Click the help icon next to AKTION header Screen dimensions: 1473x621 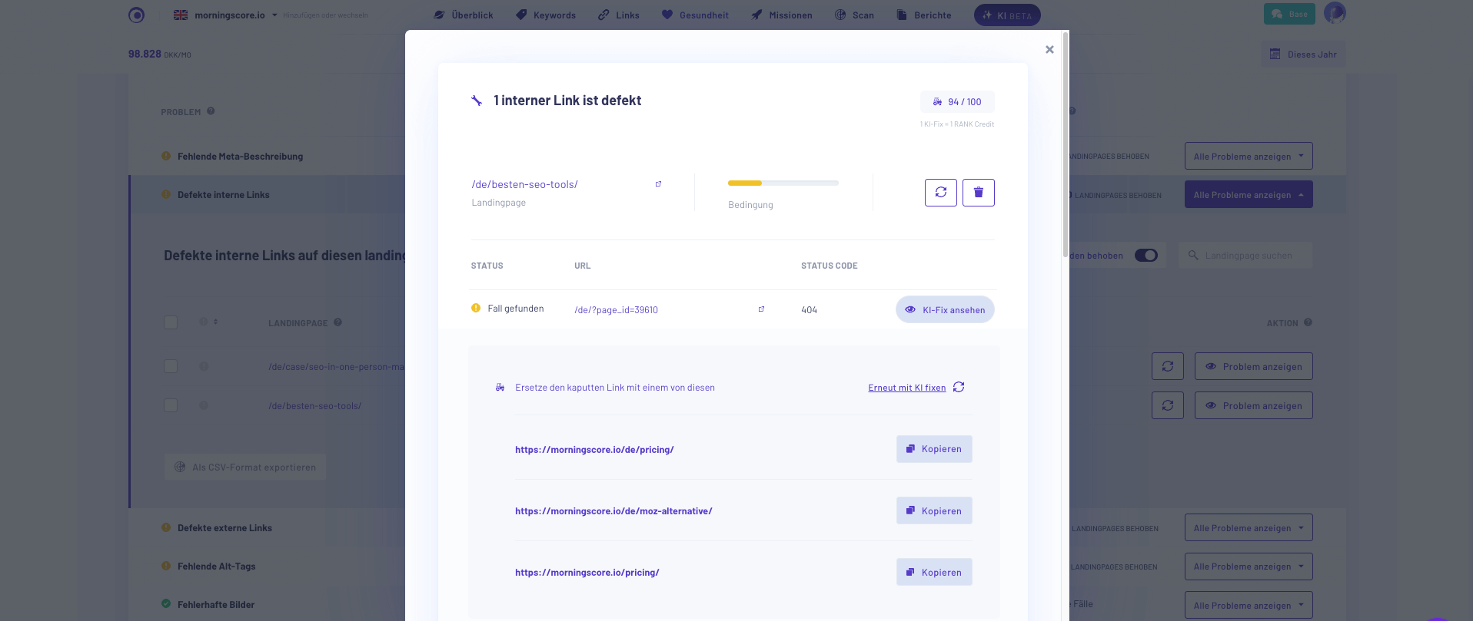tap(1308, 322)
